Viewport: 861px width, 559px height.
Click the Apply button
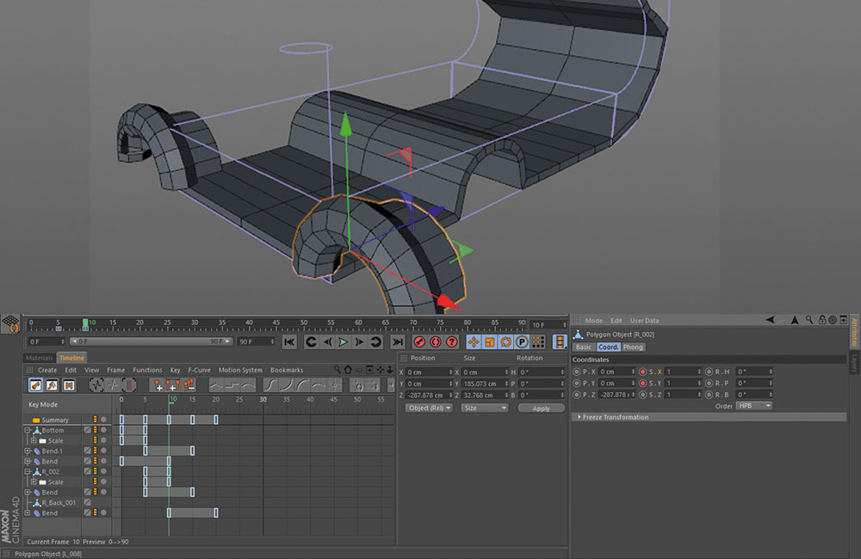tap(541, 408)
